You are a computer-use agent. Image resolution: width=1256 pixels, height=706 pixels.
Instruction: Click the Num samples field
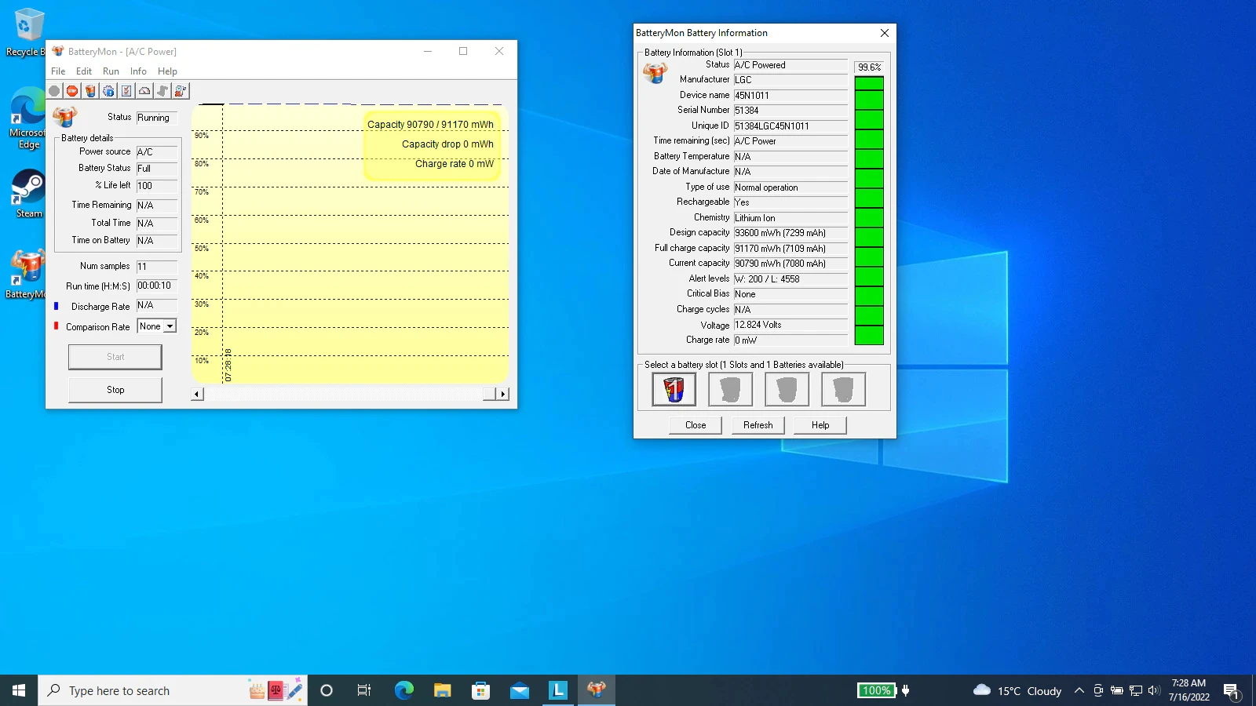tap(156, 267)
